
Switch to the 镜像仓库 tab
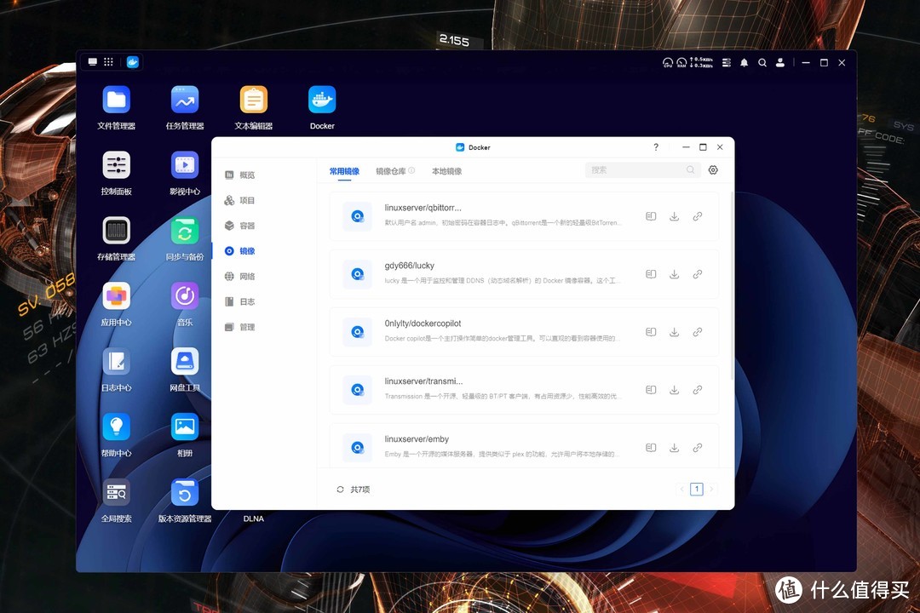[391, 171]
